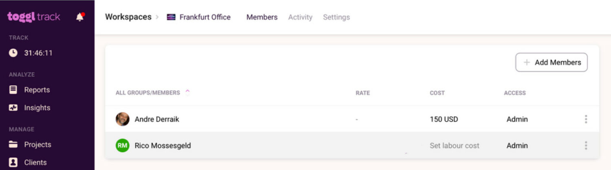Image resolution: width=611 pixels, height=170 pixels.
Task: Click the timer clock icon
Action: coord(13,53)
